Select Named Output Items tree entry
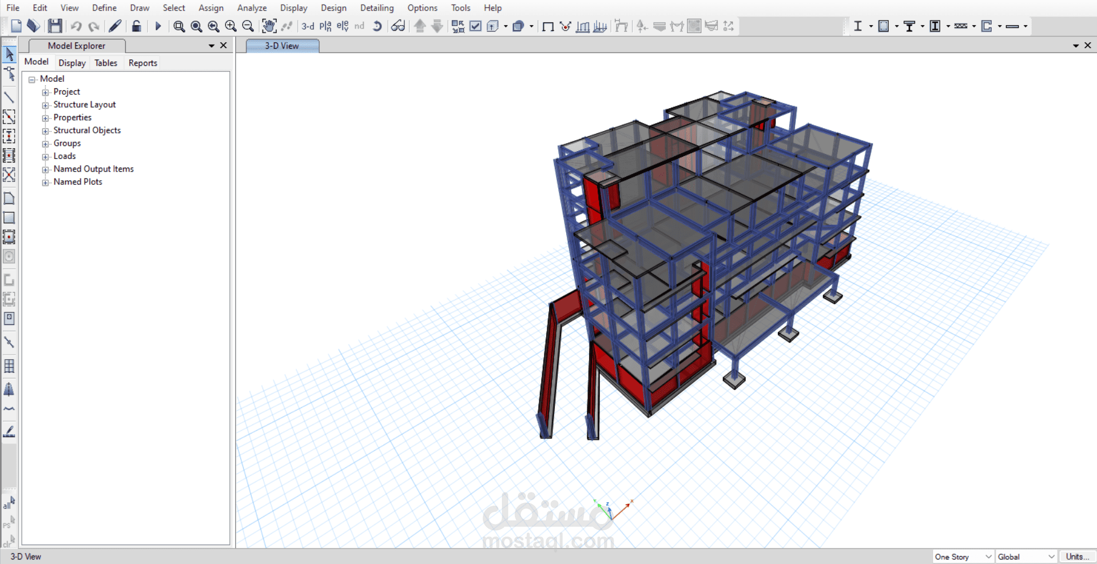 [x=94, y=169]
